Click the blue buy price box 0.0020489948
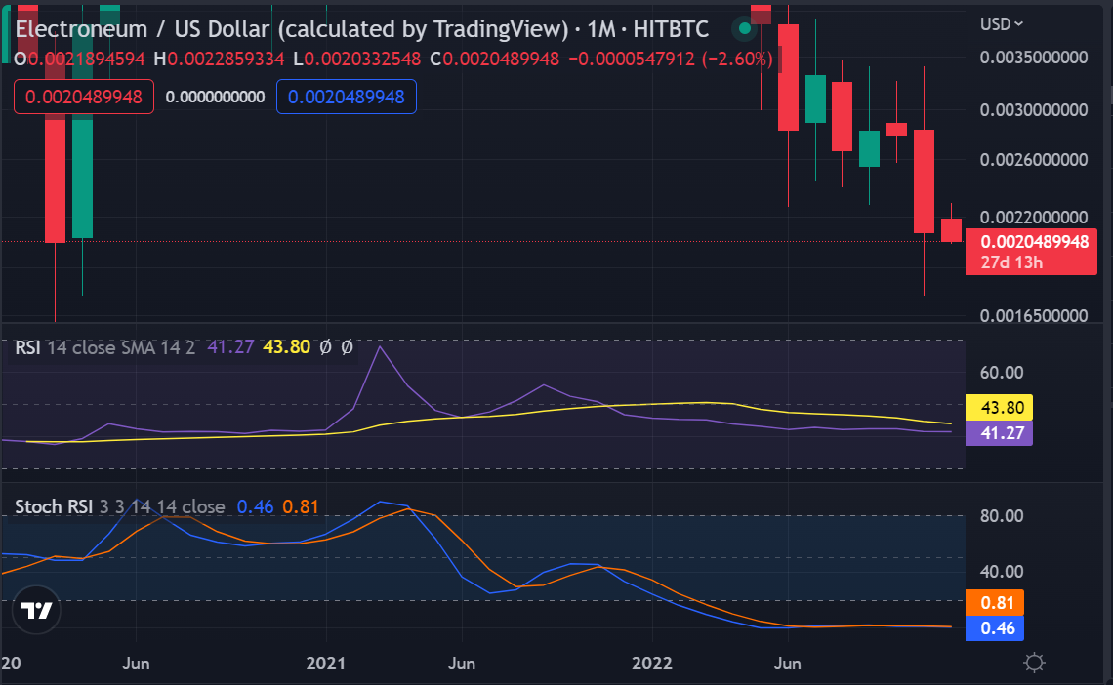 pos(347,97)
